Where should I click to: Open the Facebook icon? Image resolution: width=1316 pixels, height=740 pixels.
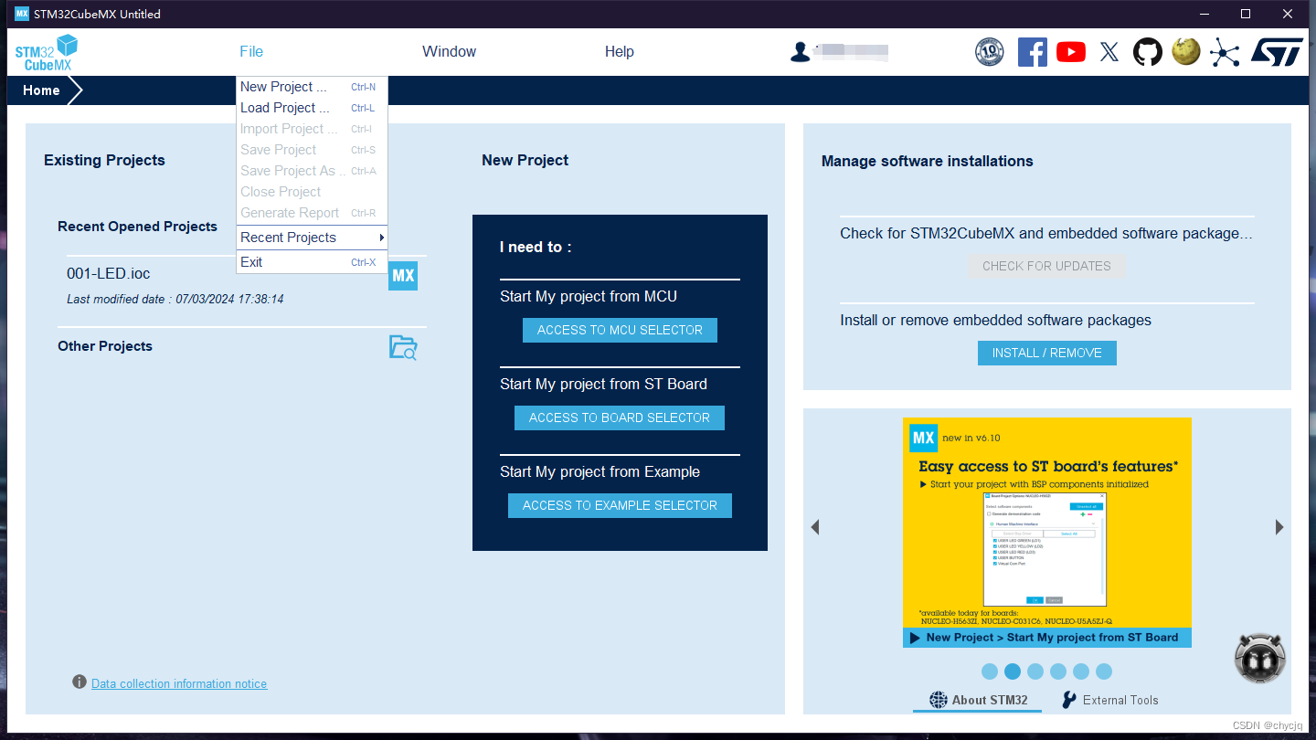pyautogui.click(x=1033, y=52)
